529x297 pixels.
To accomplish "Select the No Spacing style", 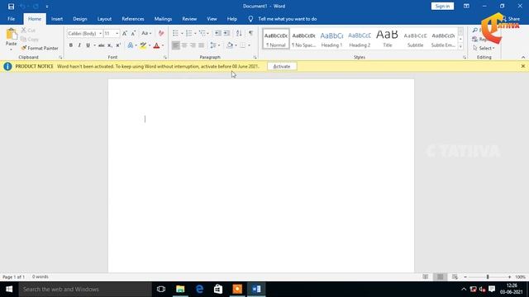I will click(303, 39).
